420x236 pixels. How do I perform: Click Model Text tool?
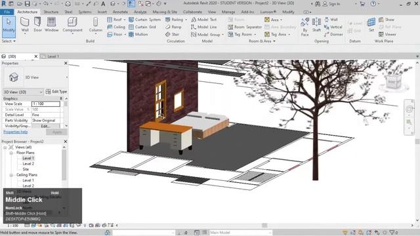(x=204, y=20)
